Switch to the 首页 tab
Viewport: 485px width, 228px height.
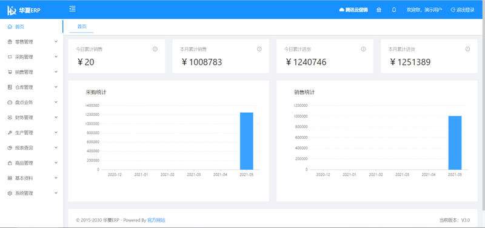[x=82, y=27]
